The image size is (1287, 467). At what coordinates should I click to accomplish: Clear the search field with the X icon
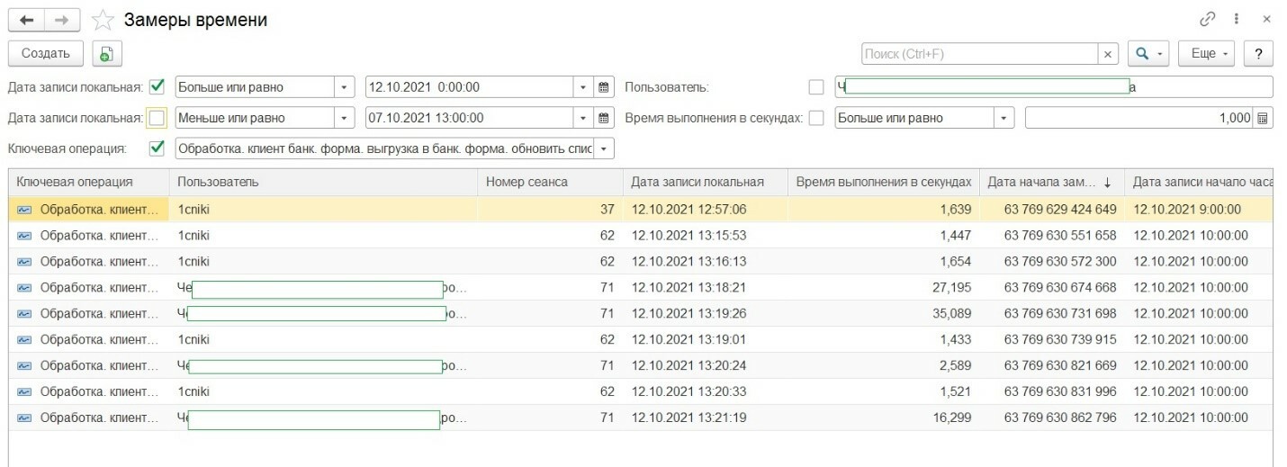click(1109, 54)
